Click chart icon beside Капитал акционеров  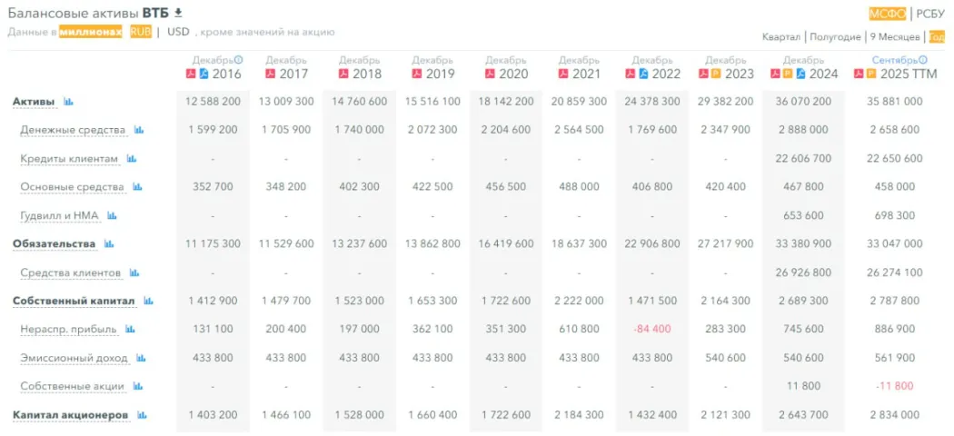[141, 415]
